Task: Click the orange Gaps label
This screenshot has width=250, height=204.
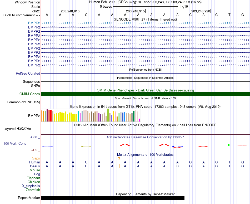Action: click(x=36, y=158)
